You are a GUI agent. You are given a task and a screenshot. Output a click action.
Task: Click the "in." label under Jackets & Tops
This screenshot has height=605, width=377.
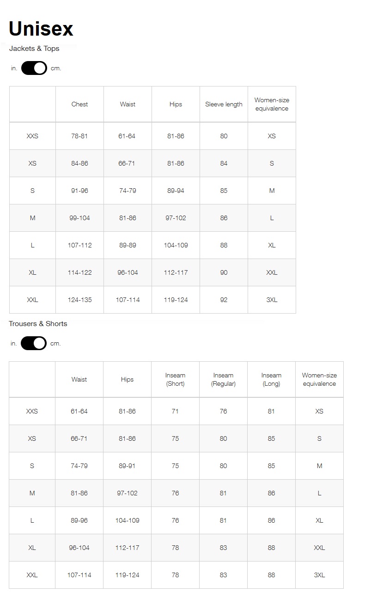pos(14,68)
